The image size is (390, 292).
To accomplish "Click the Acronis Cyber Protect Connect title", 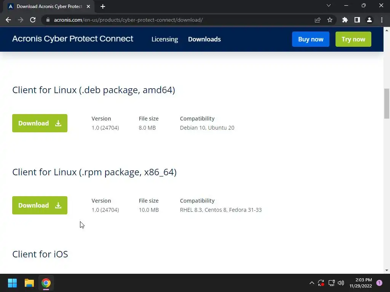I will (73, 39).
